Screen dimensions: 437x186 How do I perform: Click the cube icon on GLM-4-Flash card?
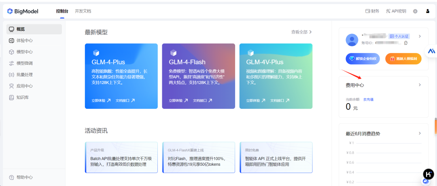click(x=173, y=53)
